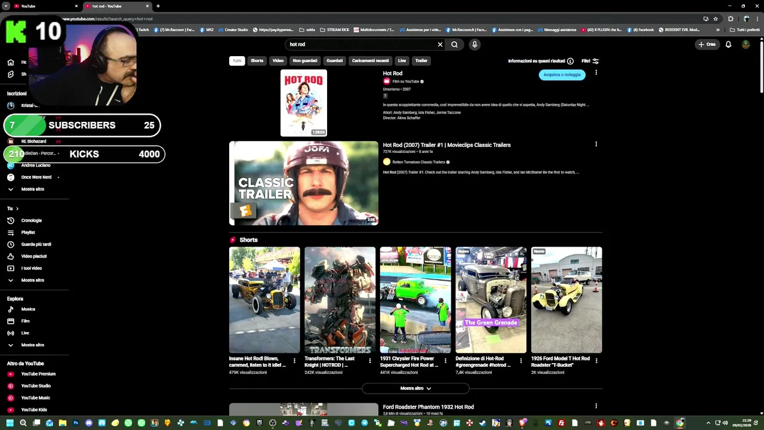Switch to first YouTube browser tab
This screenshot has width=764, height=430.
coord(45,6)
